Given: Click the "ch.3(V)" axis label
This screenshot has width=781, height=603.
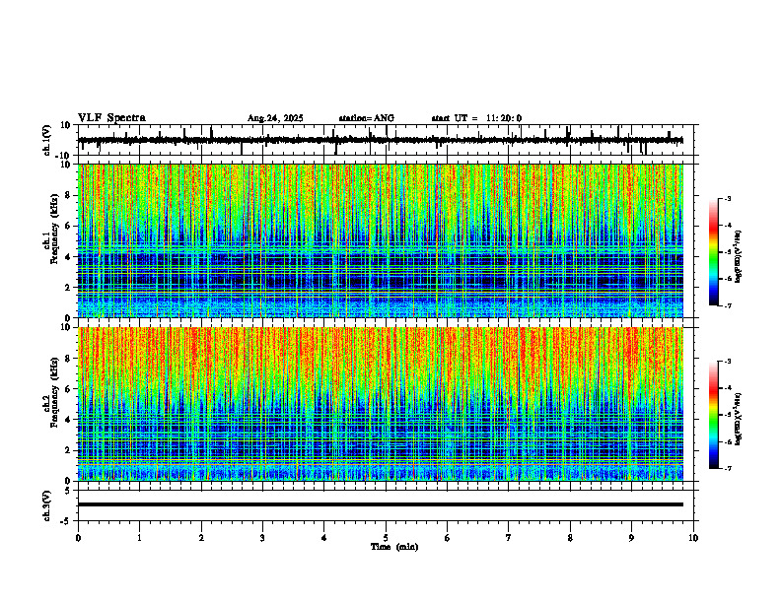Looking at the screenshot, I should click(47, 505).
